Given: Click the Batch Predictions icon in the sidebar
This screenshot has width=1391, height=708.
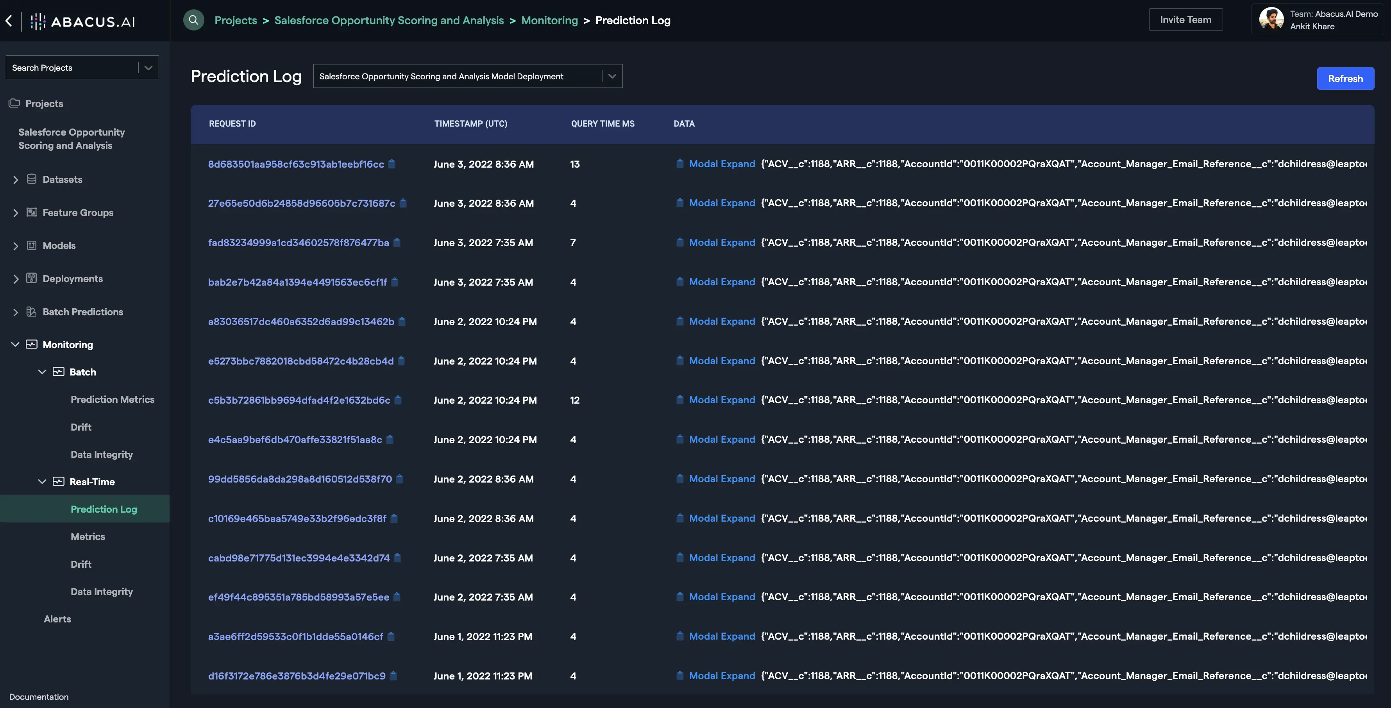Looking at the screenshot, I should tap(31, 312).
